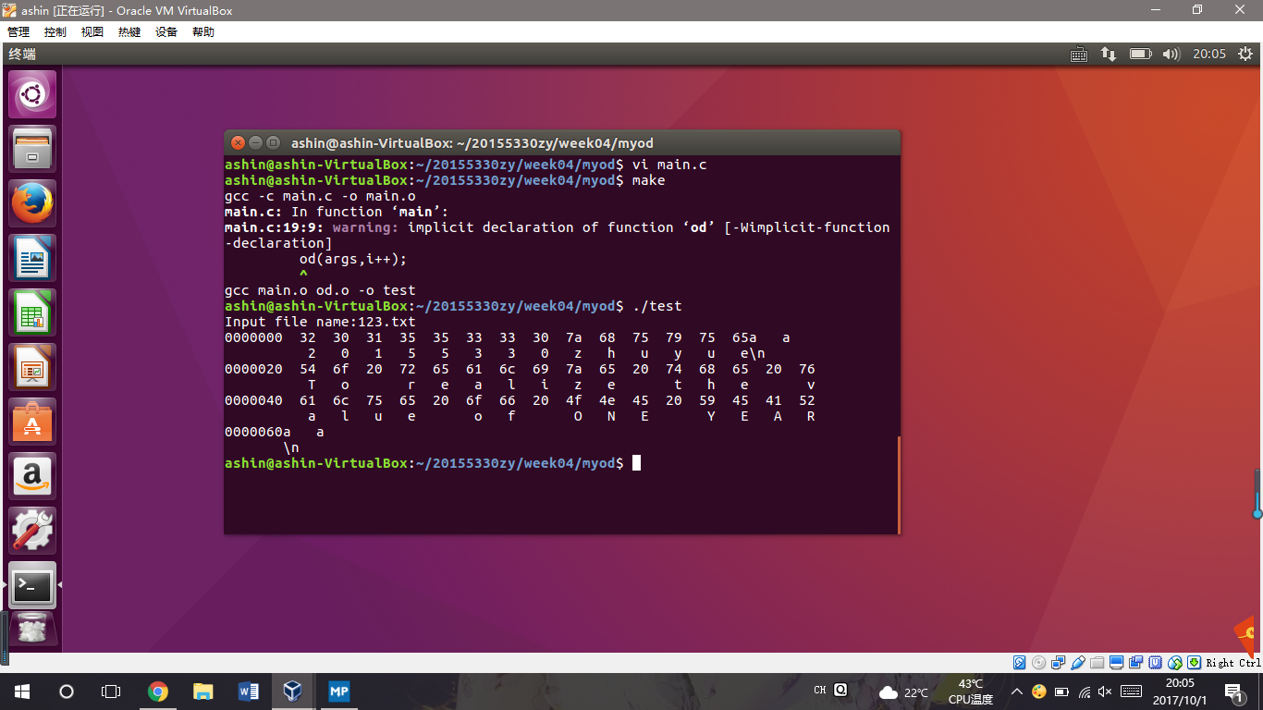1263x710 pixels.
Task: Open Chrome from Windows taskbar
Action: (158, 691)
